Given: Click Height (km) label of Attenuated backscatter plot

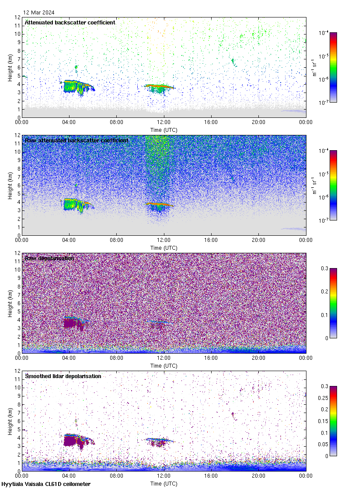Looking at the screenshot, I should [x=10, y=67].
